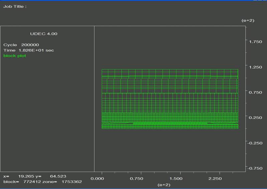Click the 'Time 1.826E+01 sec' line

[x=29, y=50]
